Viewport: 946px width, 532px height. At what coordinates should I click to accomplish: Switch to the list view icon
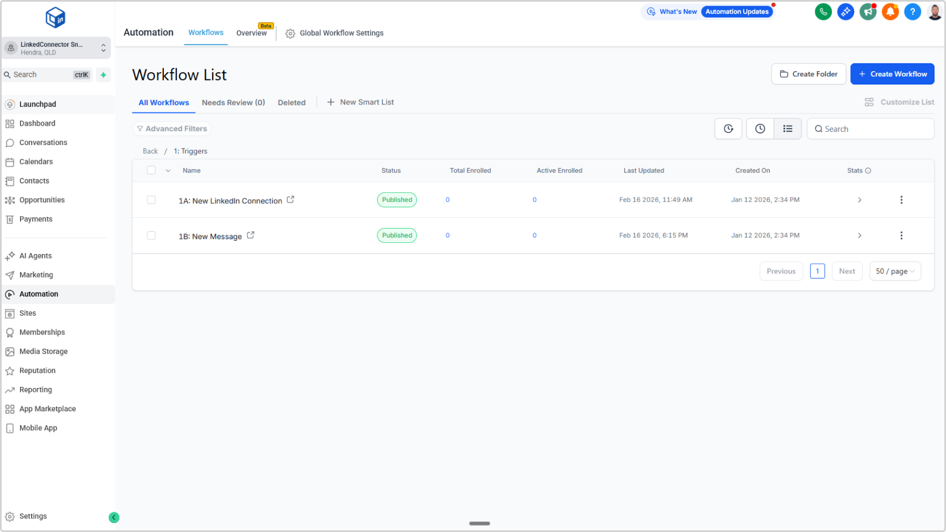click(788, 129)
